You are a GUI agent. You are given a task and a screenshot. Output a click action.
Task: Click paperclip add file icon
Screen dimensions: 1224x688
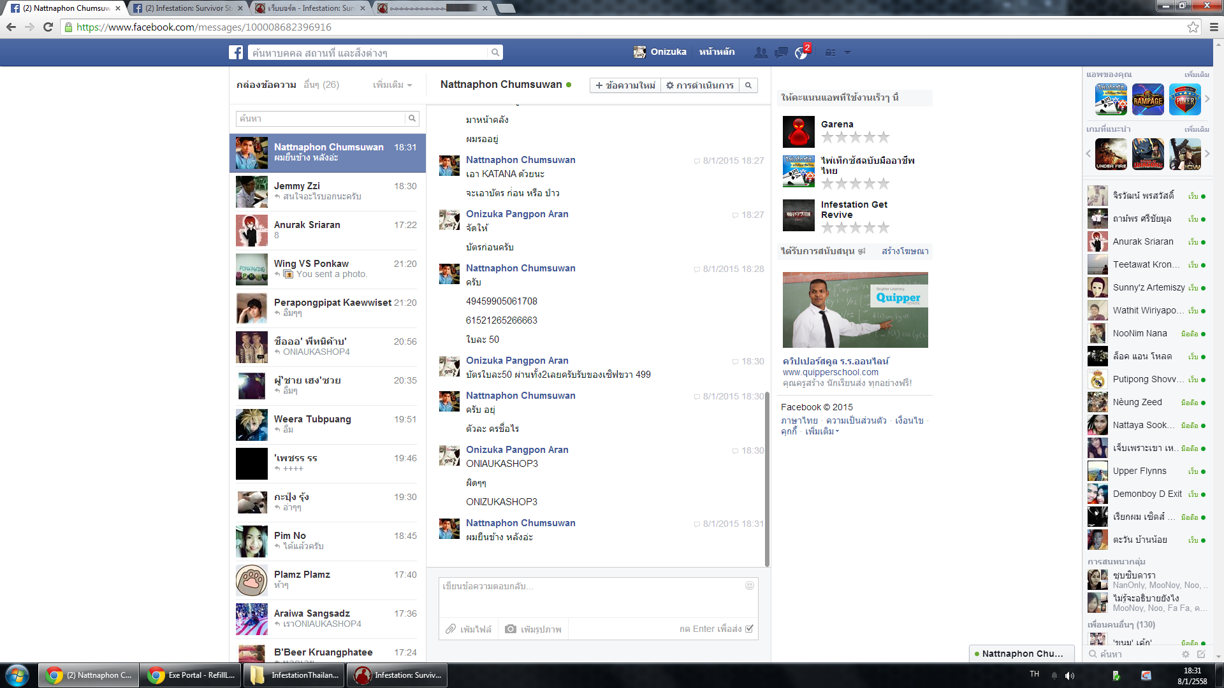(451, 629)
